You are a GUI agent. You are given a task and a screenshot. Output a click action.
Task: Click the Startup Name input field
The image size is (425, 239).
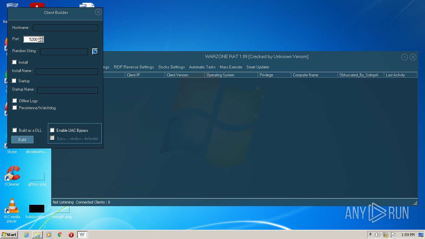tap(67, 90)
